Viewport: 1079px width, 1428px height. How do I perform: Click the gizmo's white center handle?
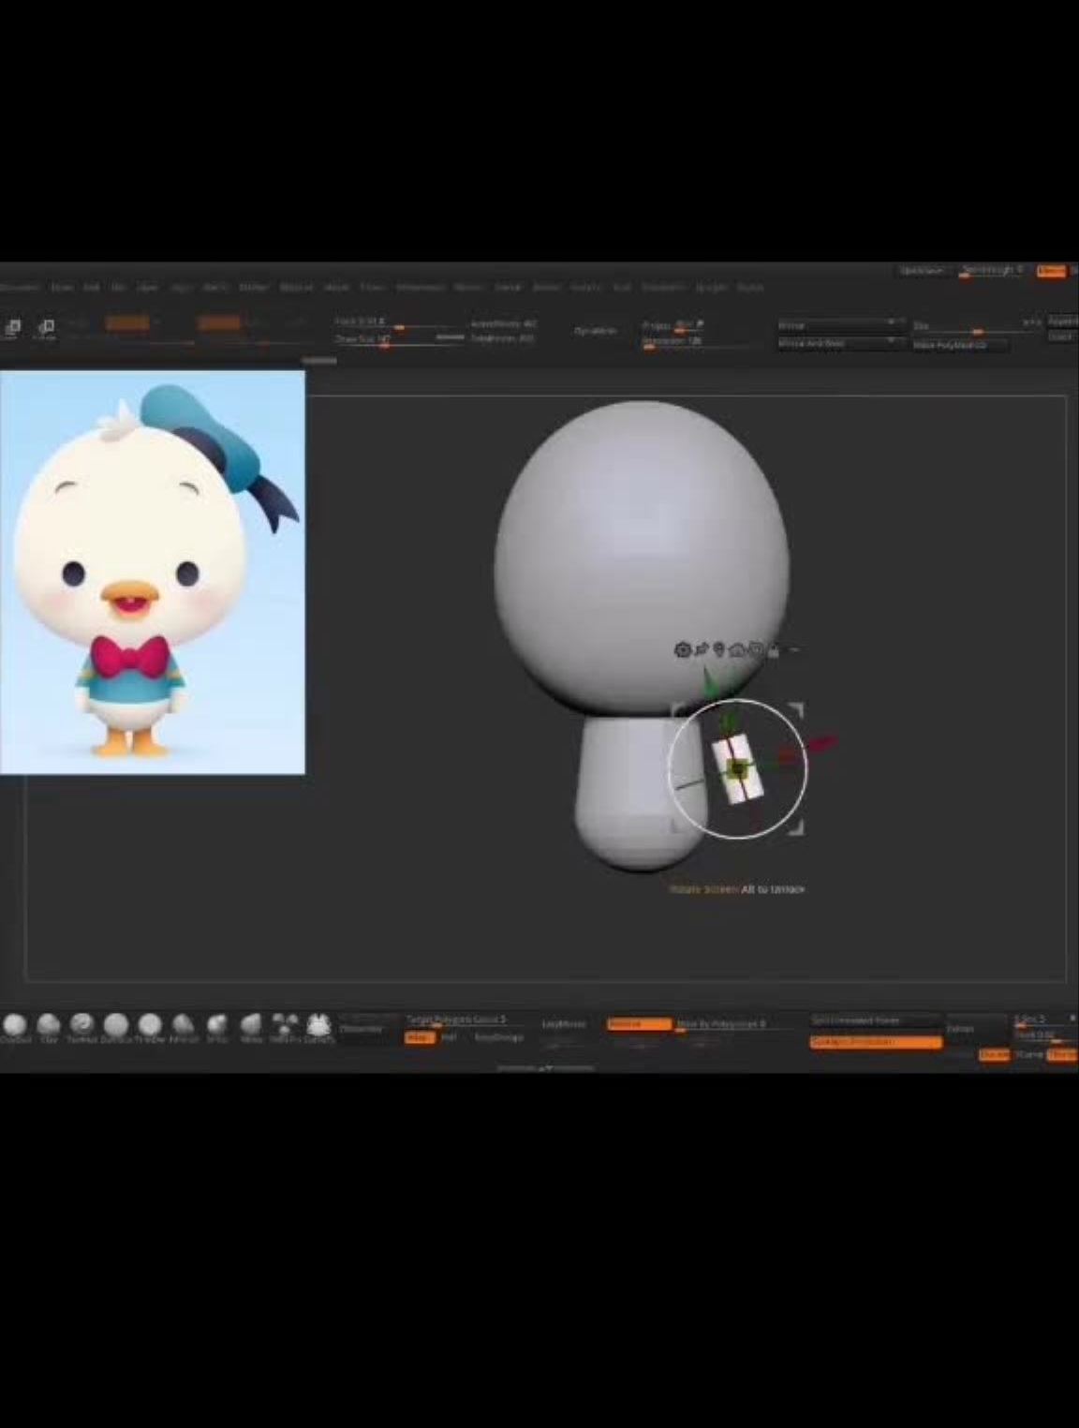pos(738,768)
